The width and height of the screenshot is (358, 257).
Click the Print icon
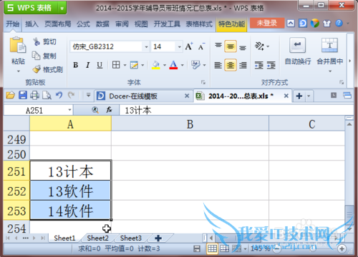34,96
